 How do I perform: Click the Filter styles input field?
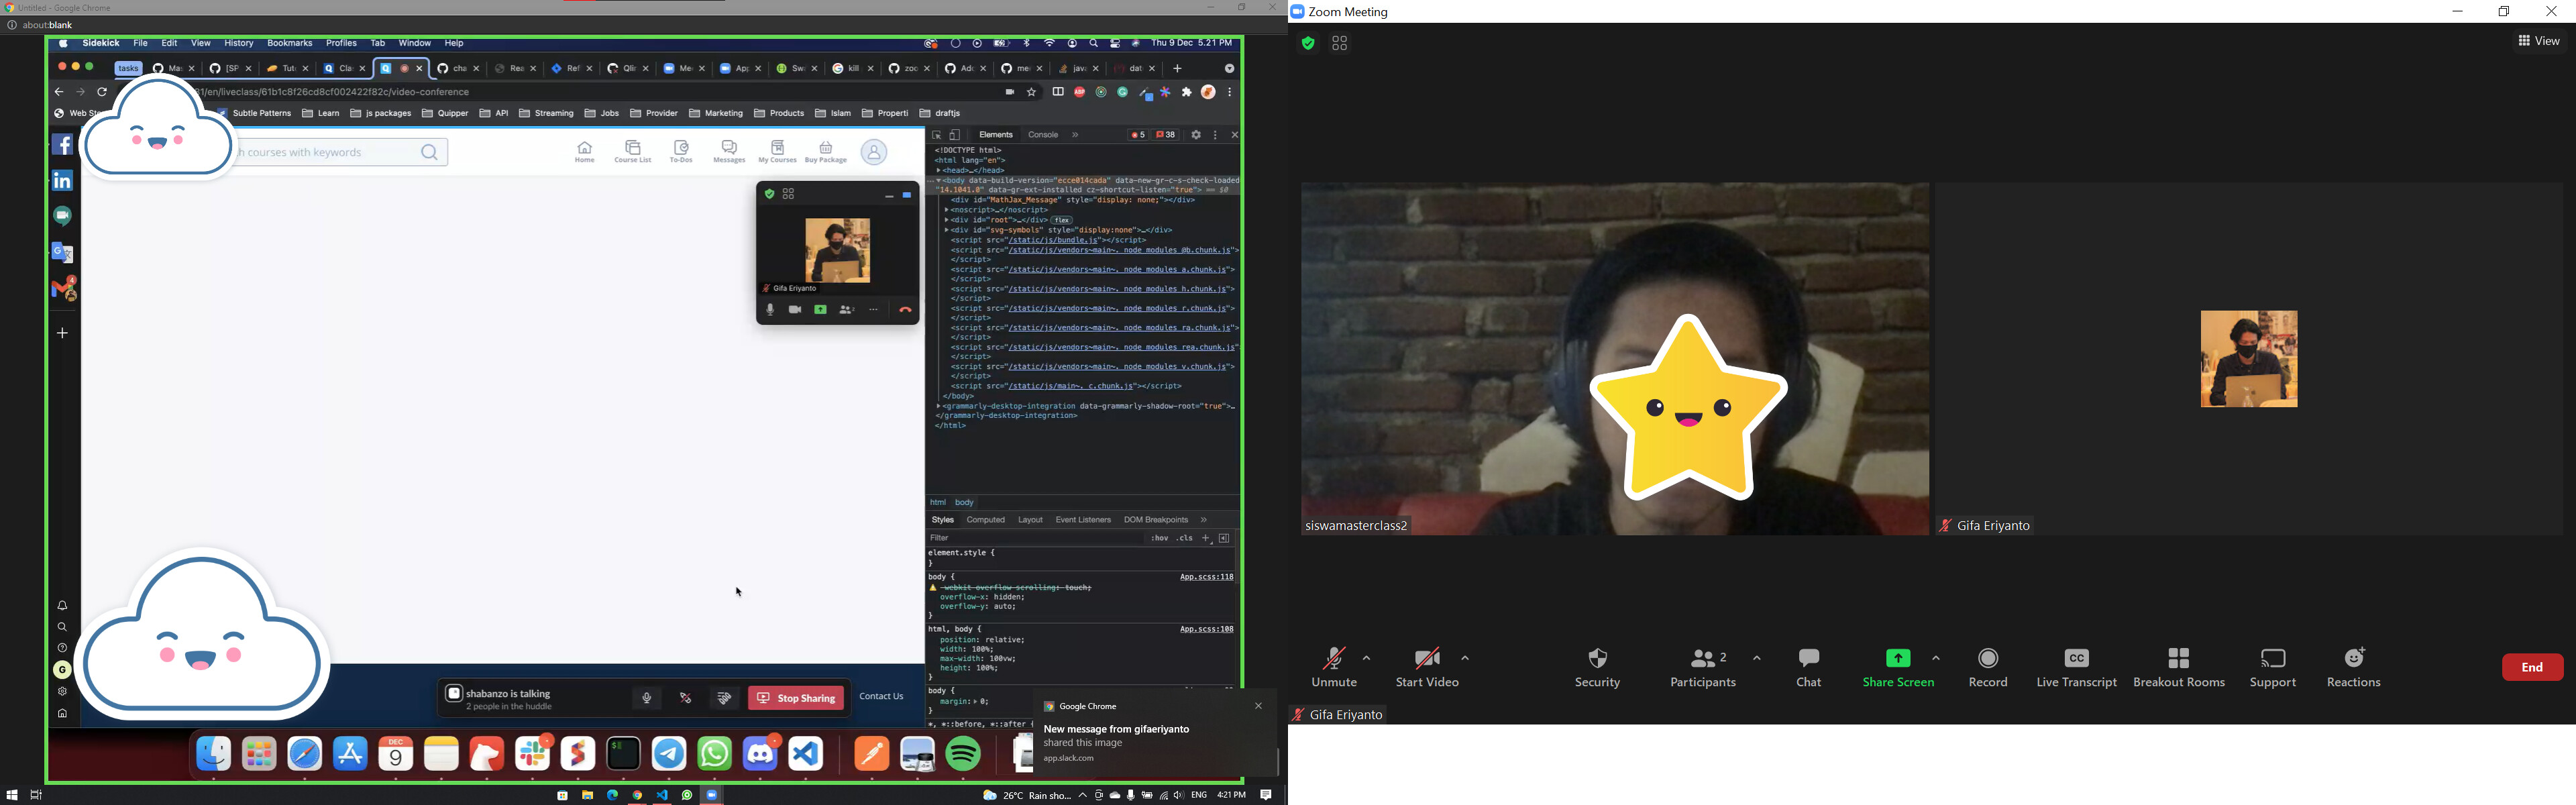[1035, 538]
